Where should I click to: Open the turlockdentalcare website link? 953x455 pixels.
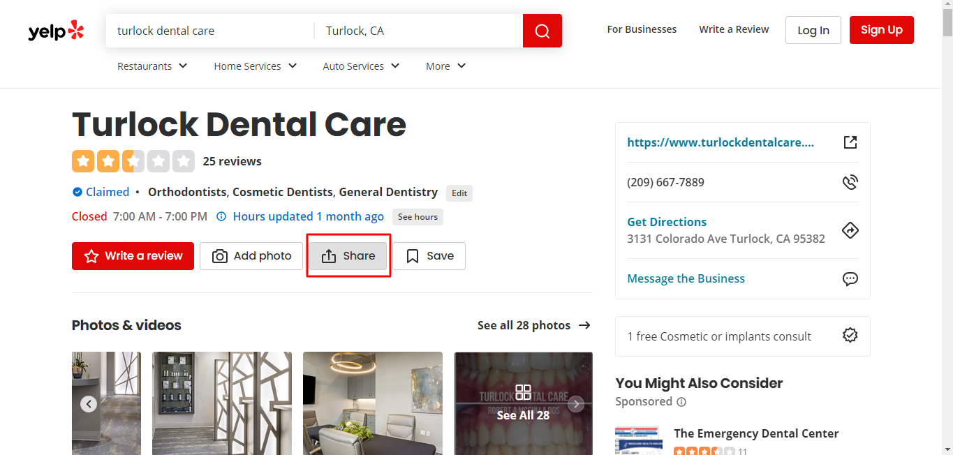click(x=721, y=142)
